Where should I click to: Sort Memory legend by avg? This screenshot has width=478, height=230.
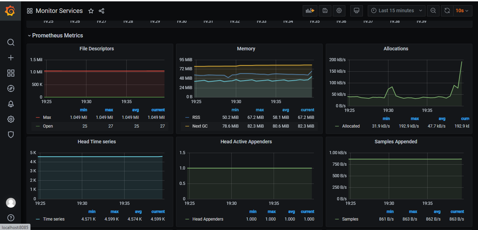click(x=286, y=110)
